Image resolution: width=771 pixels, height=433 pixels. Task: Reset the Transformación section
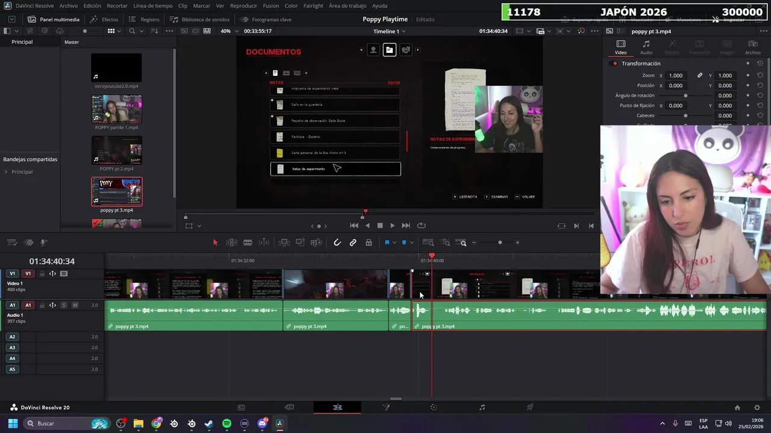760,64
